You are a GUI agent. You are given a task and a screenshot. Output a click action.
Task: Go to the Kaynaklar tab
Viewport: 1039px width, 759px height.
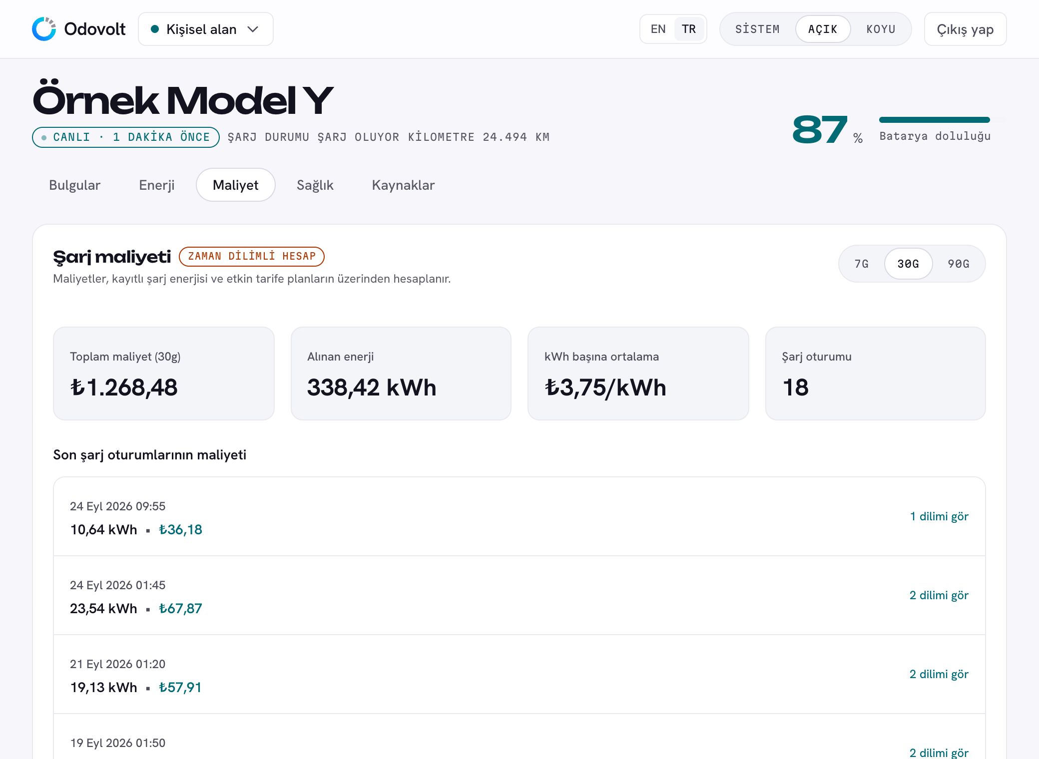pyautogui.click(x=403, y=185)
